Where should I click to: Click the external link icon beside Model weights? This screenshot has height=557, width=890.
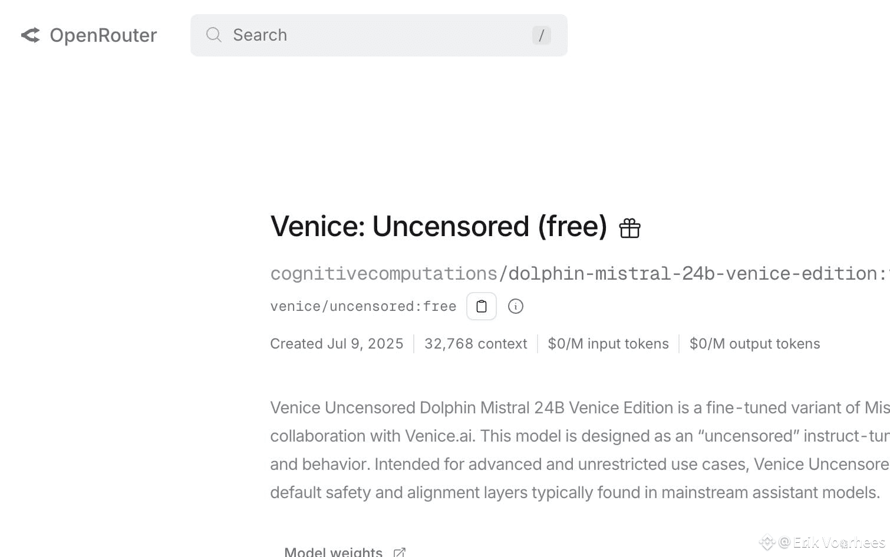pyautogui.click(x=399, y=552)
